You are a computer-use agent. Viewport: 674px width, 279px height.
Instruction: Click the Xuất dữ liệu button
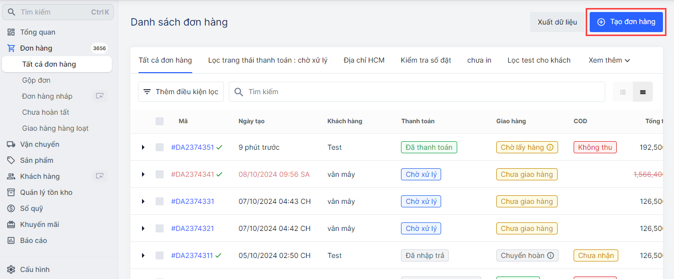click(557, 22)
